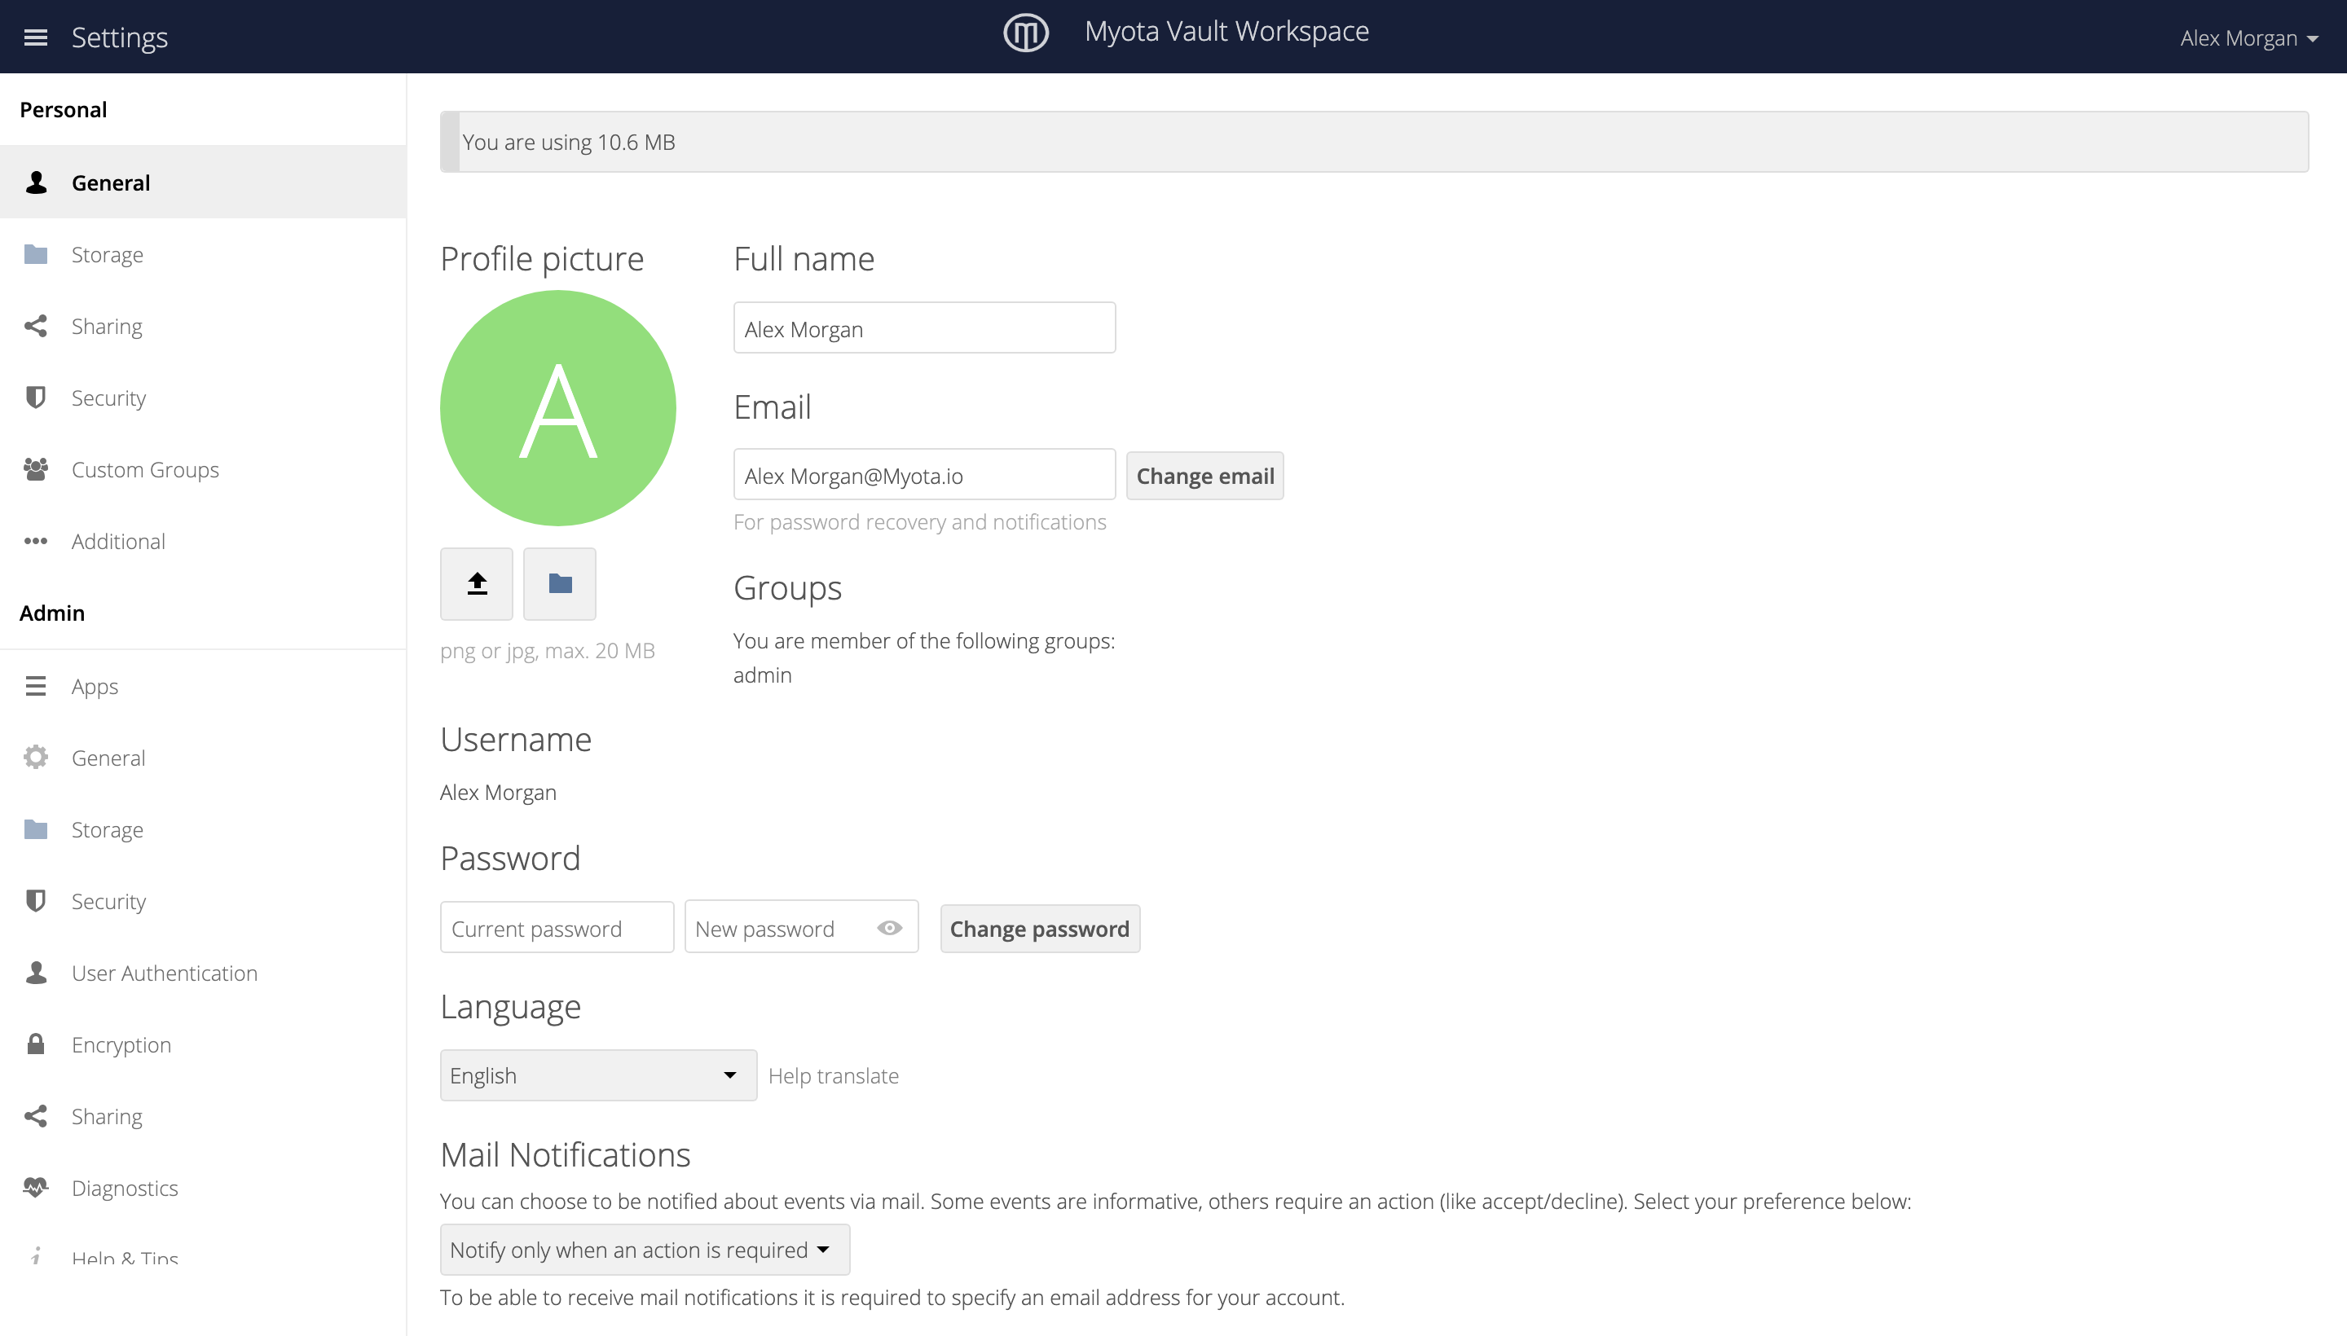Toggle new password visibility eye

click(888, 928)
